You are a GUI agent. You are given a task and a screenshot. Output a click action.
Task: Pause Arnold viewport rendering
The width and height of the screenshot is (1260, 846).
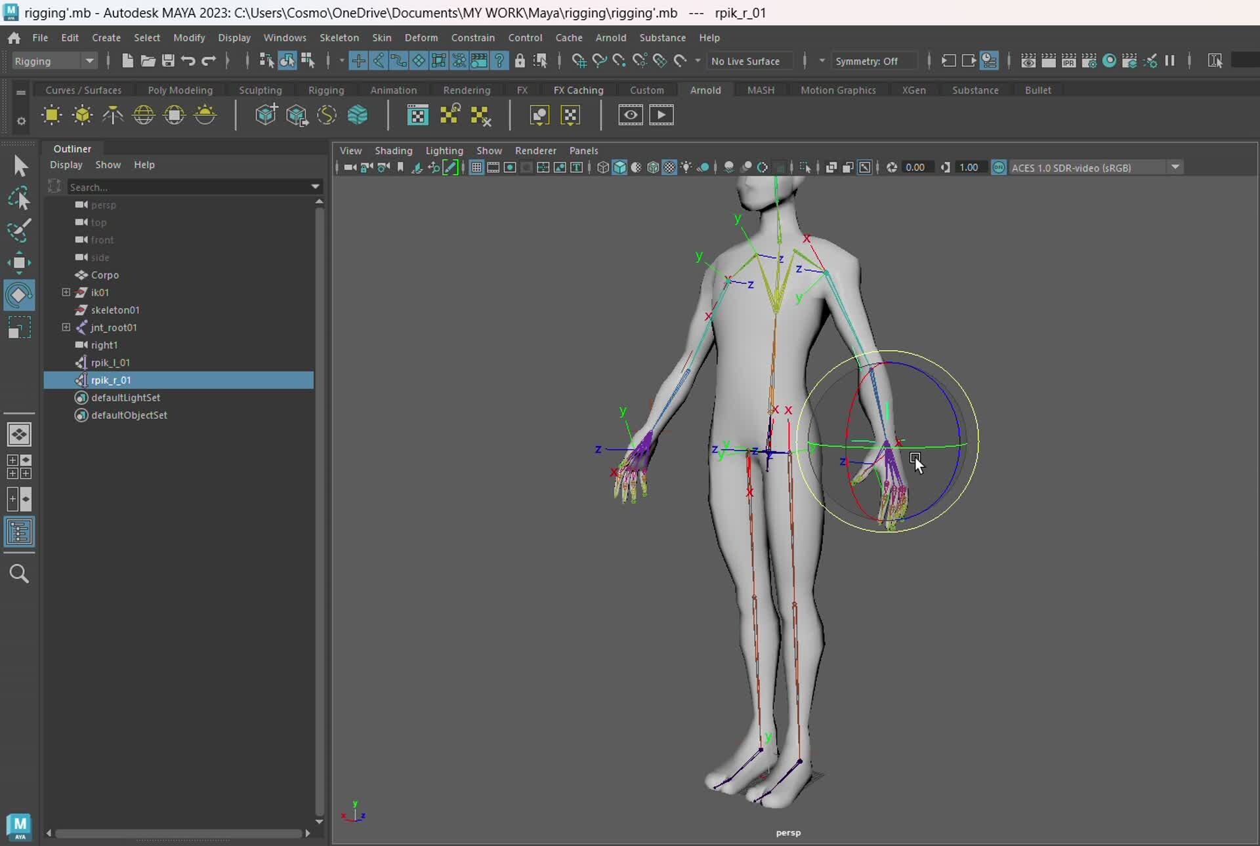(1171, 60)
